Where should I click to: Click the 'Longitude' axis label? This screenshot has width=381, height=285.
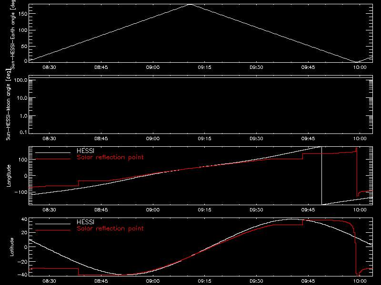point(9,176)
